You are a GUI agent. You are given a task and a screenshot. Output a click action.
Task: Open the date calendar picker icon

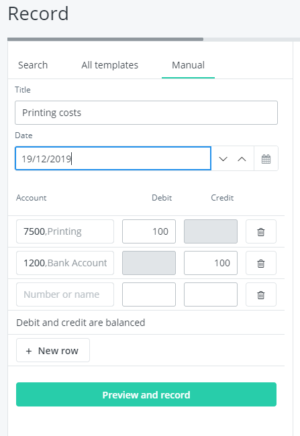coord(266,158)
